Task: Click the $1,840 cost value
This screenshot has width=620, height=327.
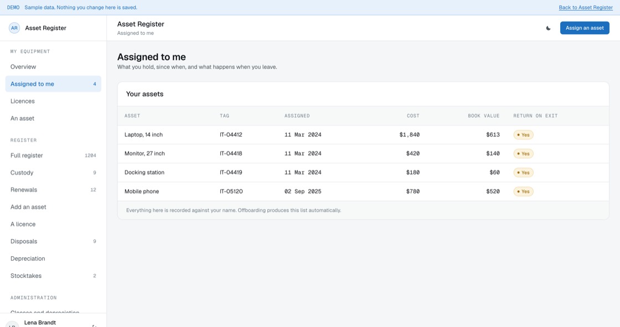Action: pyautogui.click(x=409, y=135)
